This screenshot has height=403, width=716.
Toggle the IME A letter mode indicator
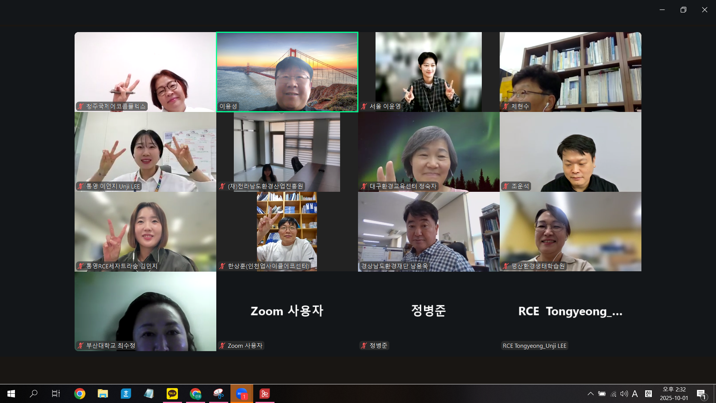click(635, 394)
